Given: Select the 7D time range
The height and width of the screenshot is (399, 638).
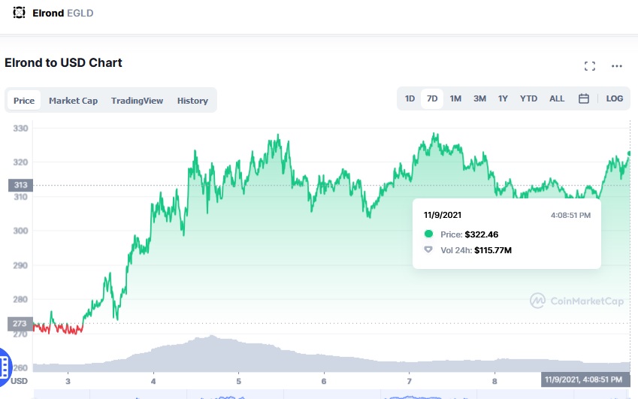Looking at the screenshot, I should pos(432,98).
